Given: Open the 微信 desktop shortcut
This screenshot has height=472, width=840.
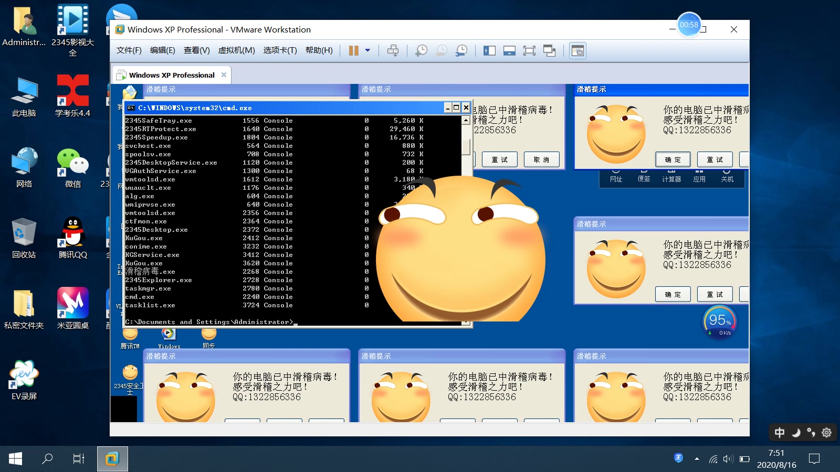Looking at the screenshot, I should click(73, 168).
